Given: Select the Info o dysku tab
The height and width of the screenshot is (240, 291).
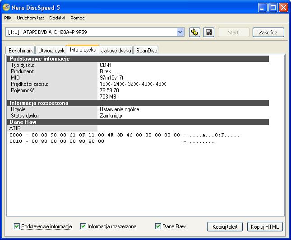Looking at the screenshot, I should coord(83,50).
